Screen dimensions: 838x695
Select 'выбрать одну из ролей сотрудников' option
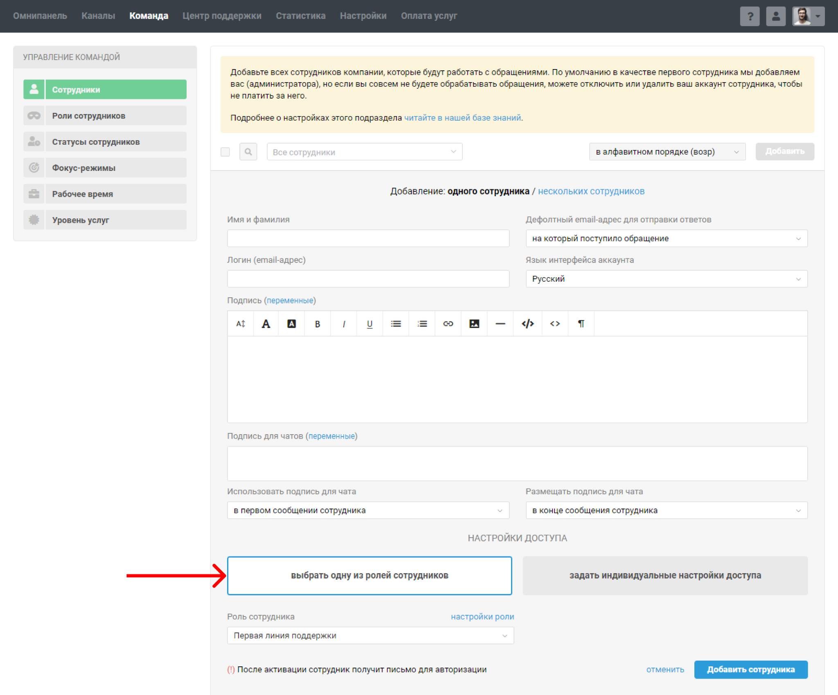click(369, 575)
